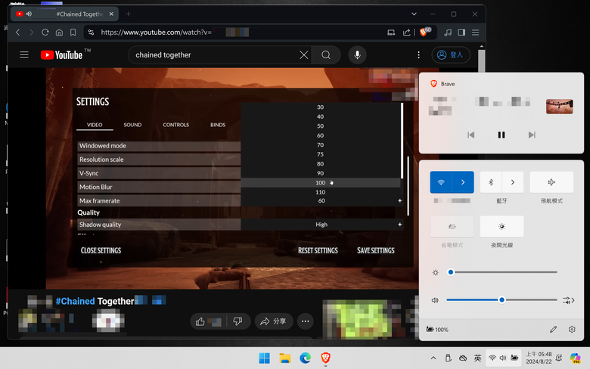The width and height of the screenshot is (590, 369).
Task: Expand the Wi-Fi networks list arrow
Action: click(x=463, y=182)
